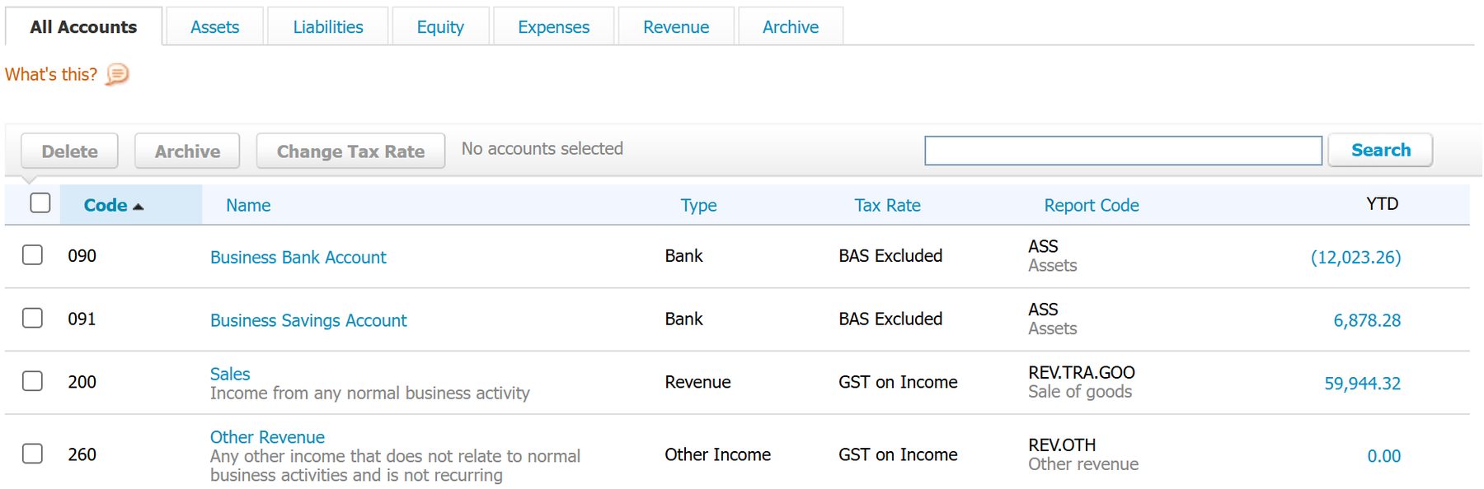Click the 'Sale of goods' report label
The image size is (1484, 489).
(x=1080, y=392)
